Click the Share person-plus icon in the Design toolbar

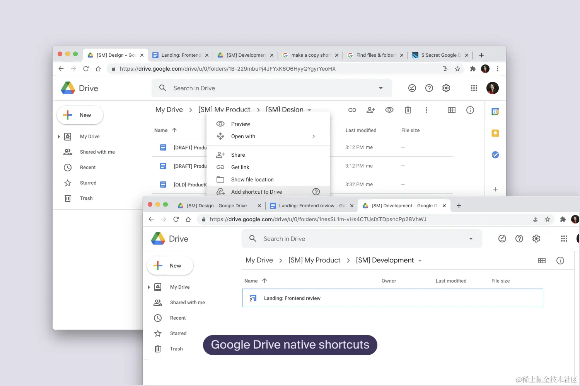(x=370, y=110)
